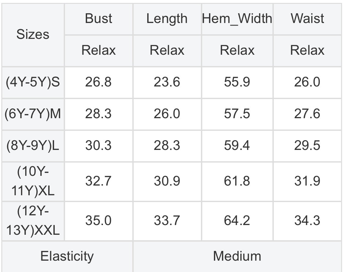The width and height of the screenshot is (343, 272).
Task: Click waist value 27.6
Action: tap(307, 114)
